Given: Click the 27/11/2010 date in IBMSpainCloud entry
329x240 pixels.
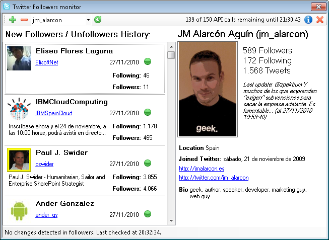Looking at the screenshot, I should click(124, 113).
